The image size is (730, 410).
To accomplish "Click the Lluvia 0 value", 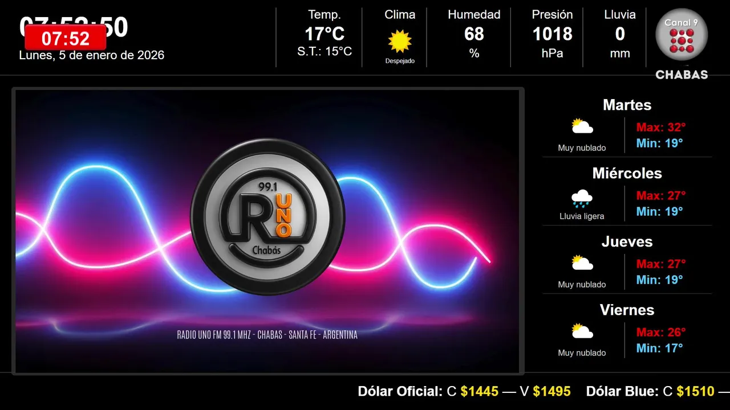I will pos(620,34).
